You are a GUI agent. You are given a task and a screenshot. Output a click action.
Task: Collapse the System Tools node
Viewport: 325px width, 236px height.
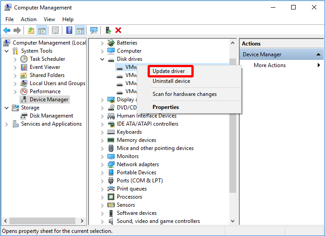[7, 51]
